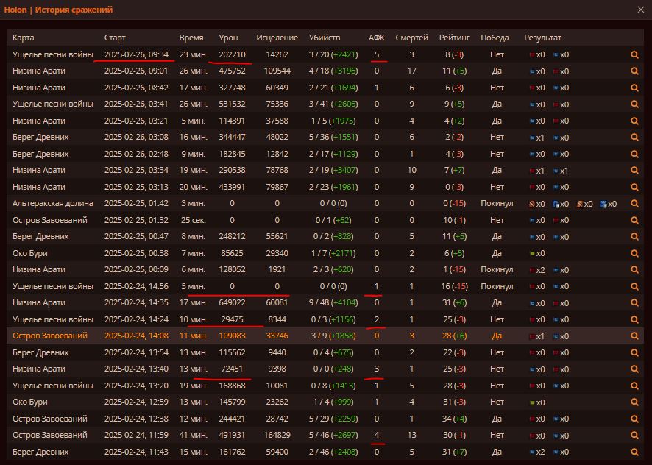The image size is (652, 465).
Task: Click the Результат column header
Action: [542, 38]
